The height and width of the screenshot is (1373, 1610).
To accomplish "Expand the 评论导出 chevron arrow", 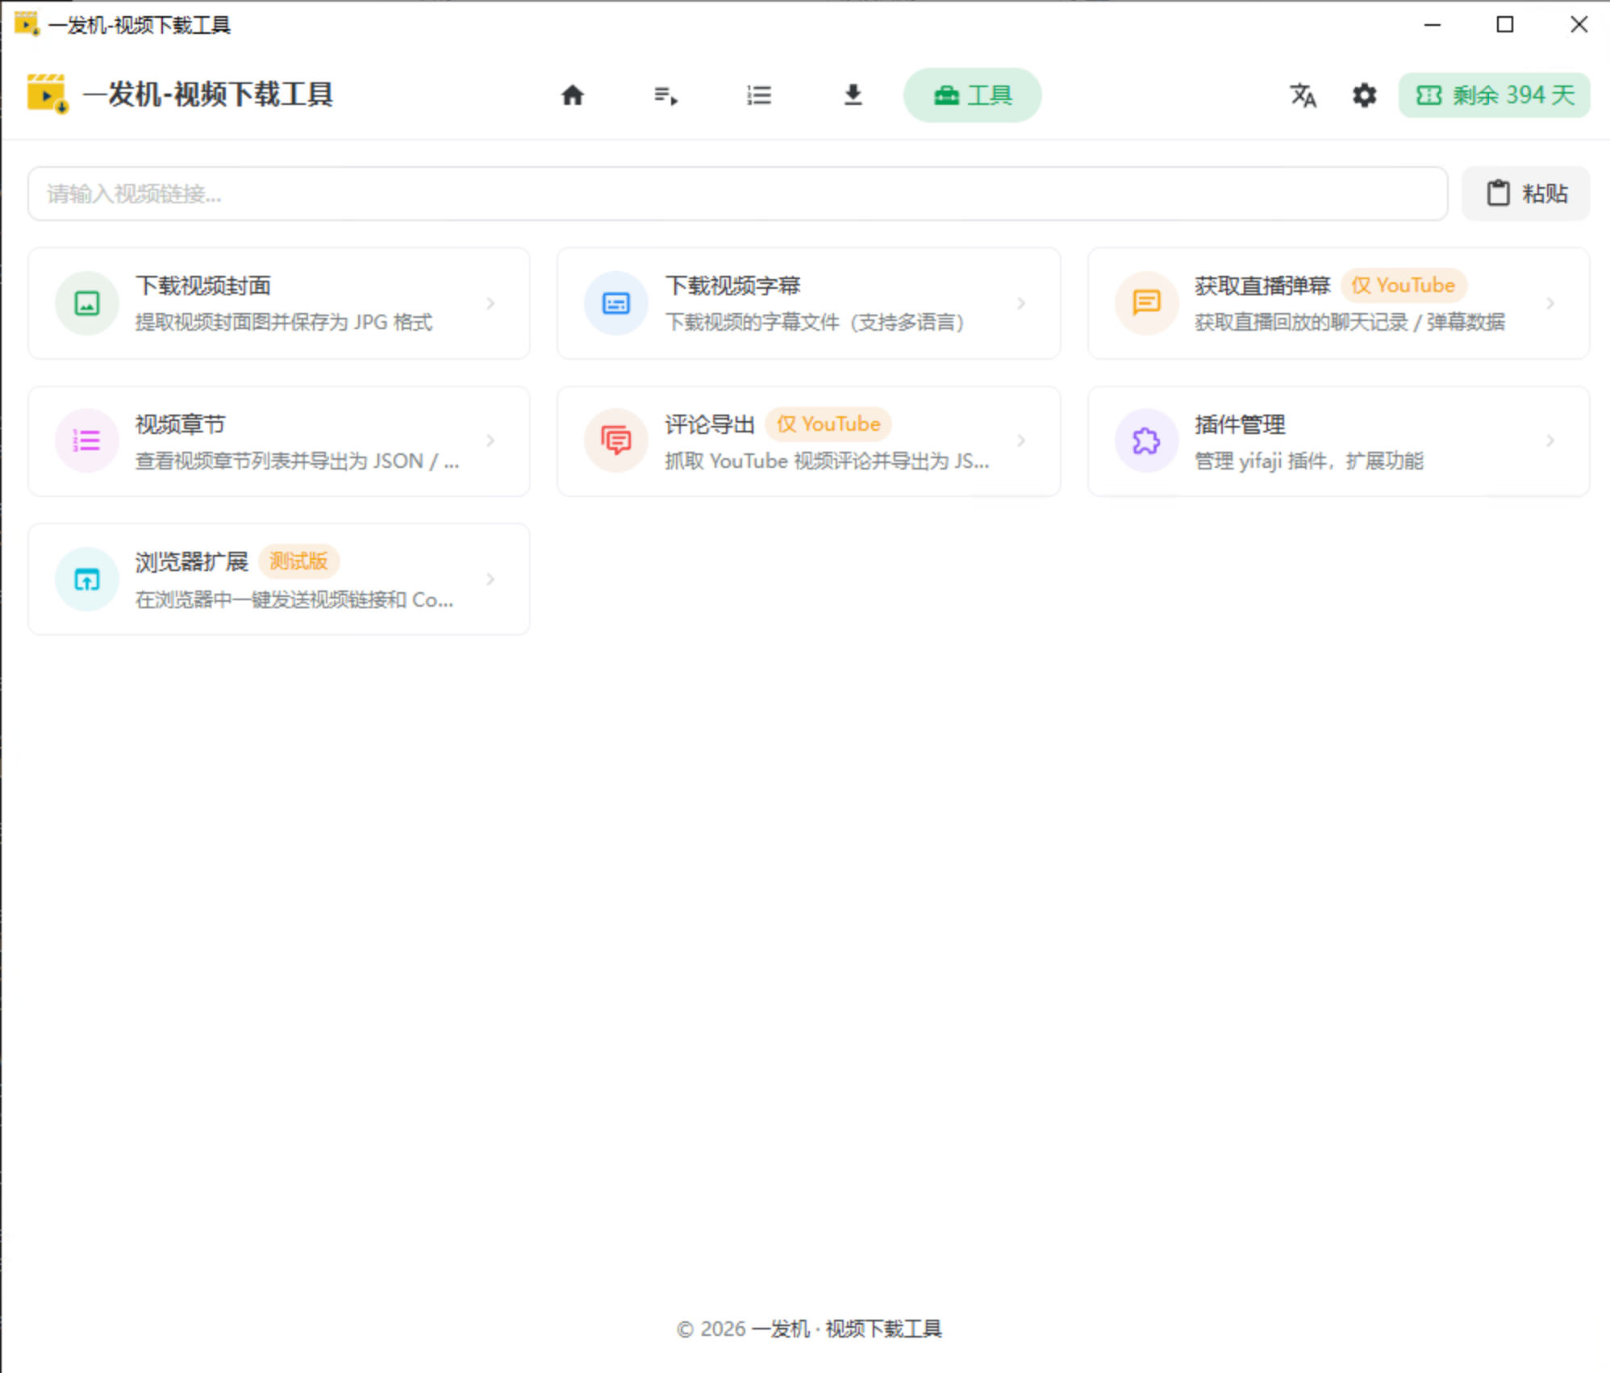I will point(1021,440).
